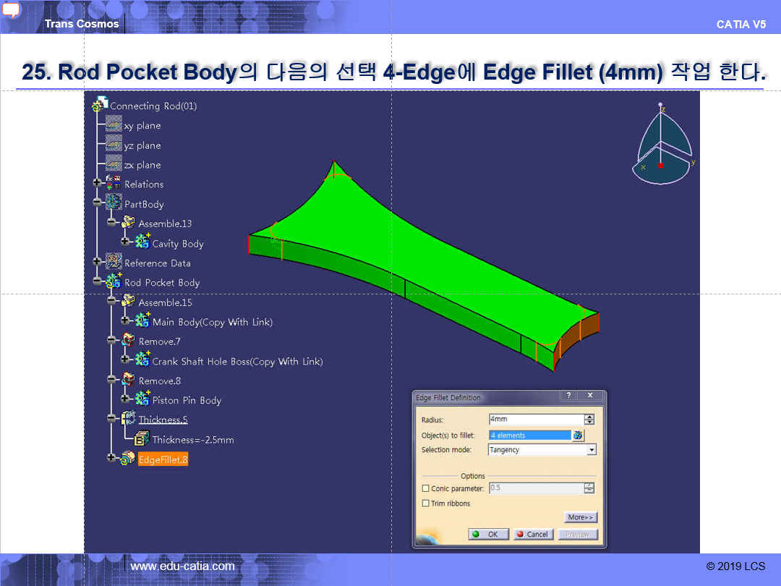Click the dialog help question mark icon
Screen dimensions: 781x586
[569, 396]
